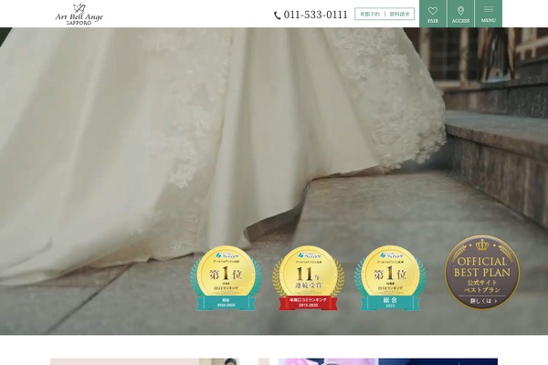Open the 資料請求 brochure request link
Screen dimensions: 548x365
[x=399, y=14]
